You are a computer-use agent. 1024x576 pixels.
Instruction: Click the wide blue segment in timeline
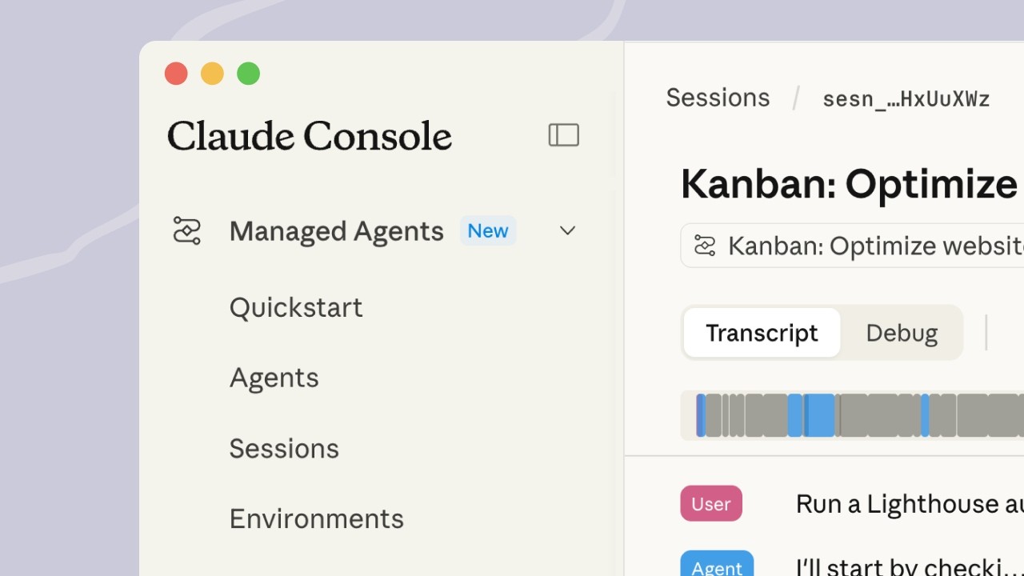pos(820,415)
